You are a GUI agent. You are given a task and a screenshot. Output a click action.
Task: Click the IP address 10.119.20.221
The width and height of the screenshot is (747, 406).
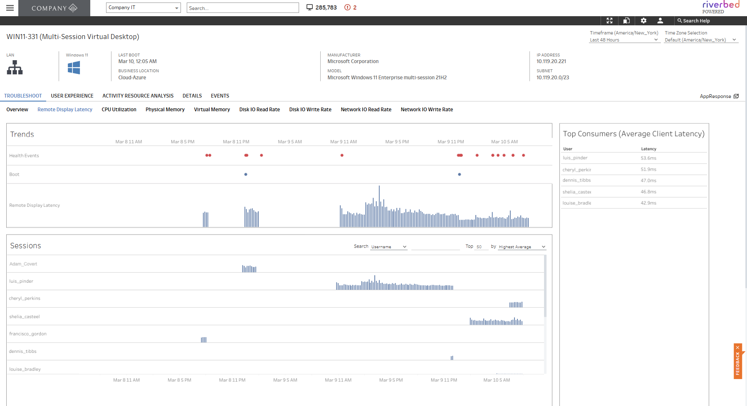click(x=551, y=61)
